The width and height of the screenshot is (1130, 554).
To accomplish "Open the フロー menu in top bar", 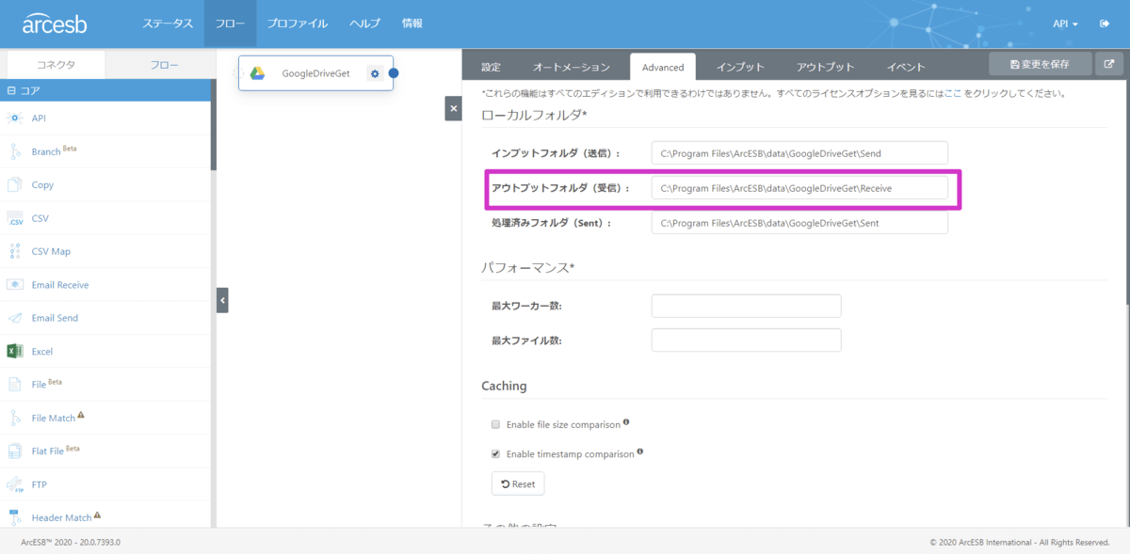I will tap(230, 24).
